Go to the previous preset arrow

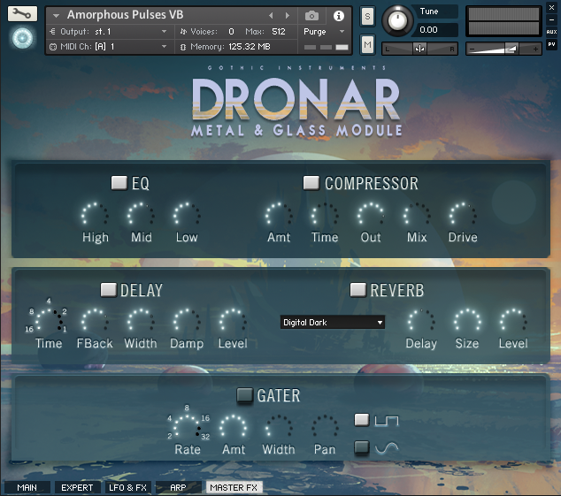271,15
